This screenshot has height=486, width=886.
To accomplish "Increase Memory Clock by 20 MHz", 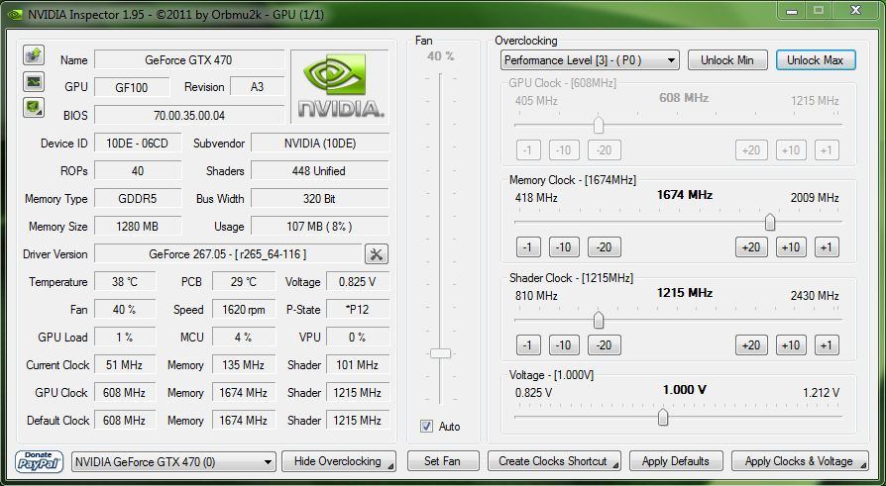I will click(x=751, y=247).
